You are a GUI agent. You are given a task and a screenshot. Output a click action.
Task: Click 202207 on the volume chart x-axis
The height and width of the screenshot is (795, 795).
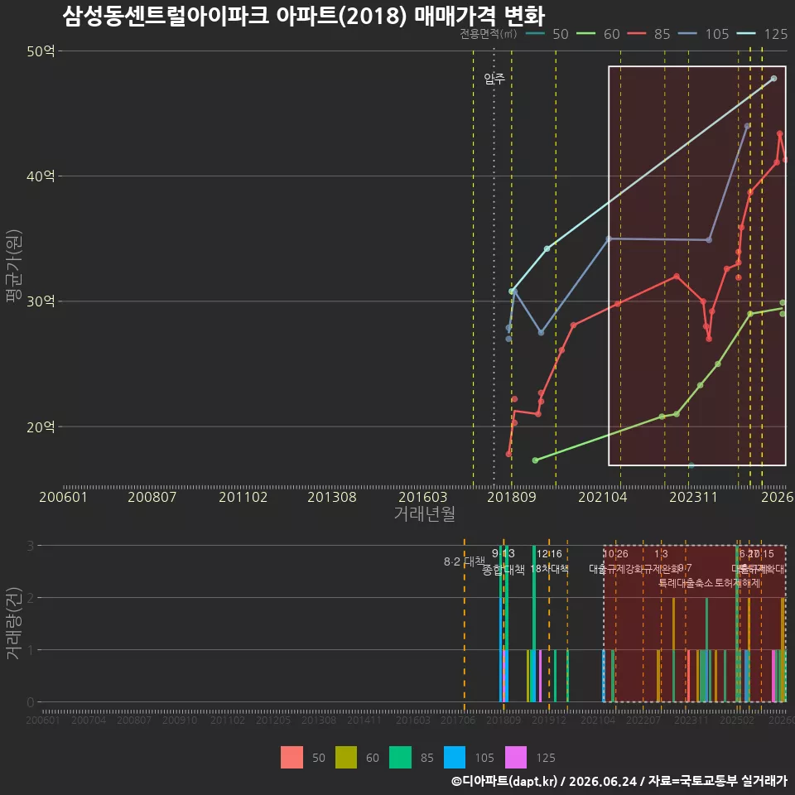643,720
